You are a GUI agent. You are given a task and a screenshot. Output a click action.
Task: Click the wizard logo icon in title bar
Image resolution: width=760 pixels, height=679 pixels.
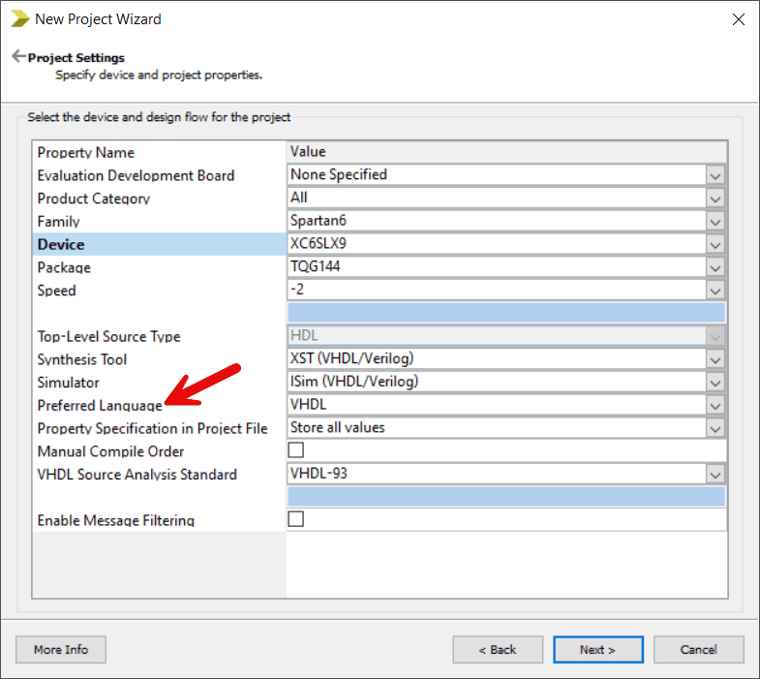pos(19,18)
